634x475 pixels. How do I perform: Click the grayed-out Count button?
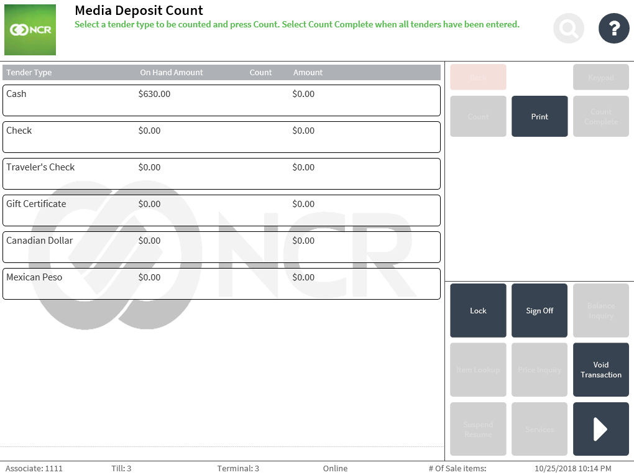(478, 116)
